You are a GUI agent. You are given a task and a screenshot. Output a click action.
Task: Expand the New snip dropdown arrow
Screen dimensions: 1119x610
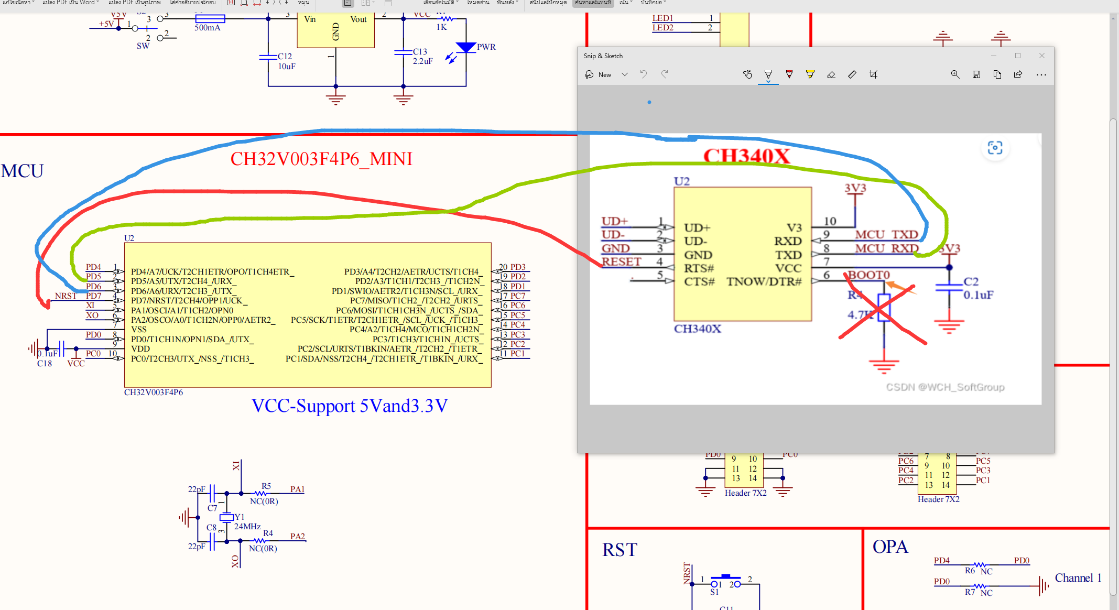coord(625,74)
